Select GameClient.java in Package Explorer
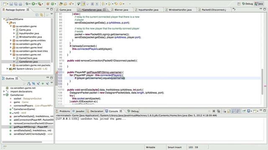The width and height of the screenshot is (268, 150). [28, 58]
